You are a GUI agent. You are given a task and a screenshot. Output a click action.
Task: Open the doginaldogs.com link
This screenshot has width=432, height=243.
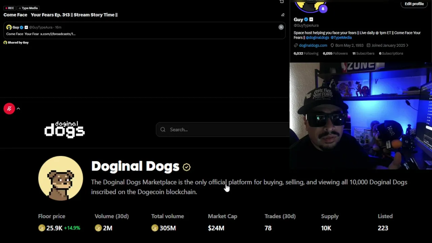click(x=313, y=45)
